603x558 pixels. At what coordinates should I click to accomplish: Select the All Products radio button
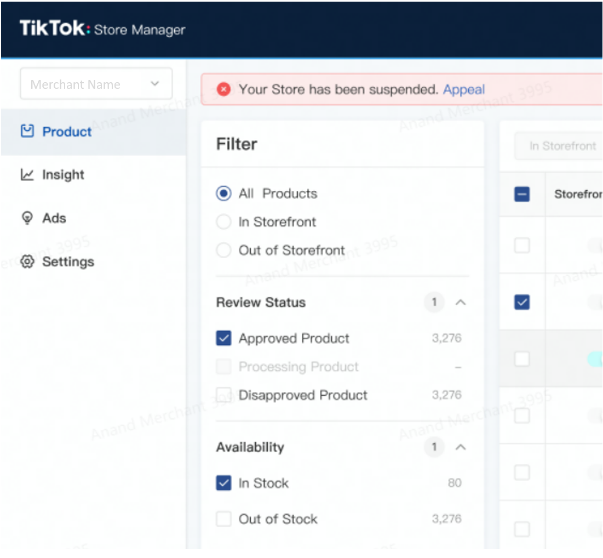coord(223,193)
